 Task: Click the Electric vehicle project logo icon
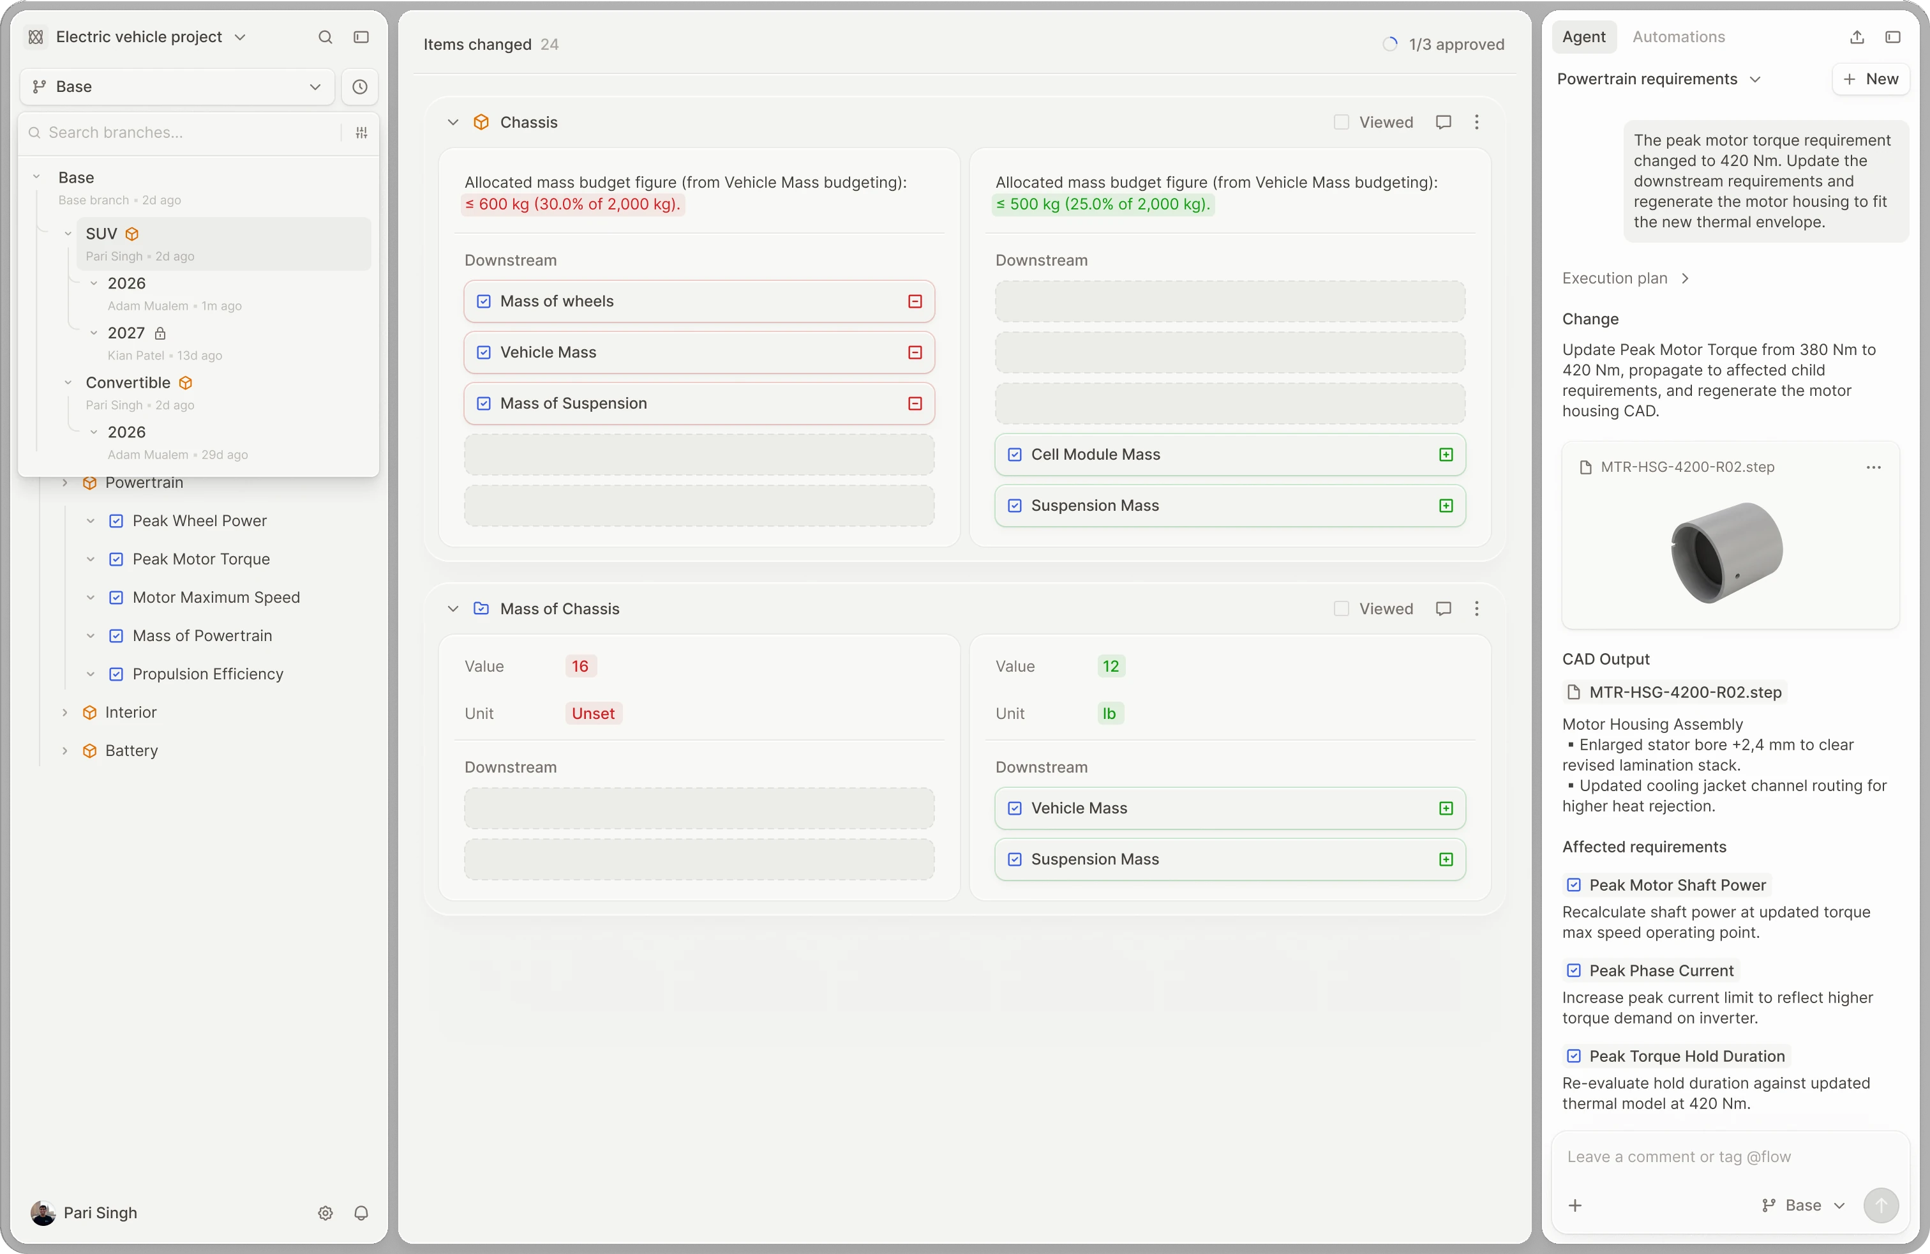tap(36, 37)
